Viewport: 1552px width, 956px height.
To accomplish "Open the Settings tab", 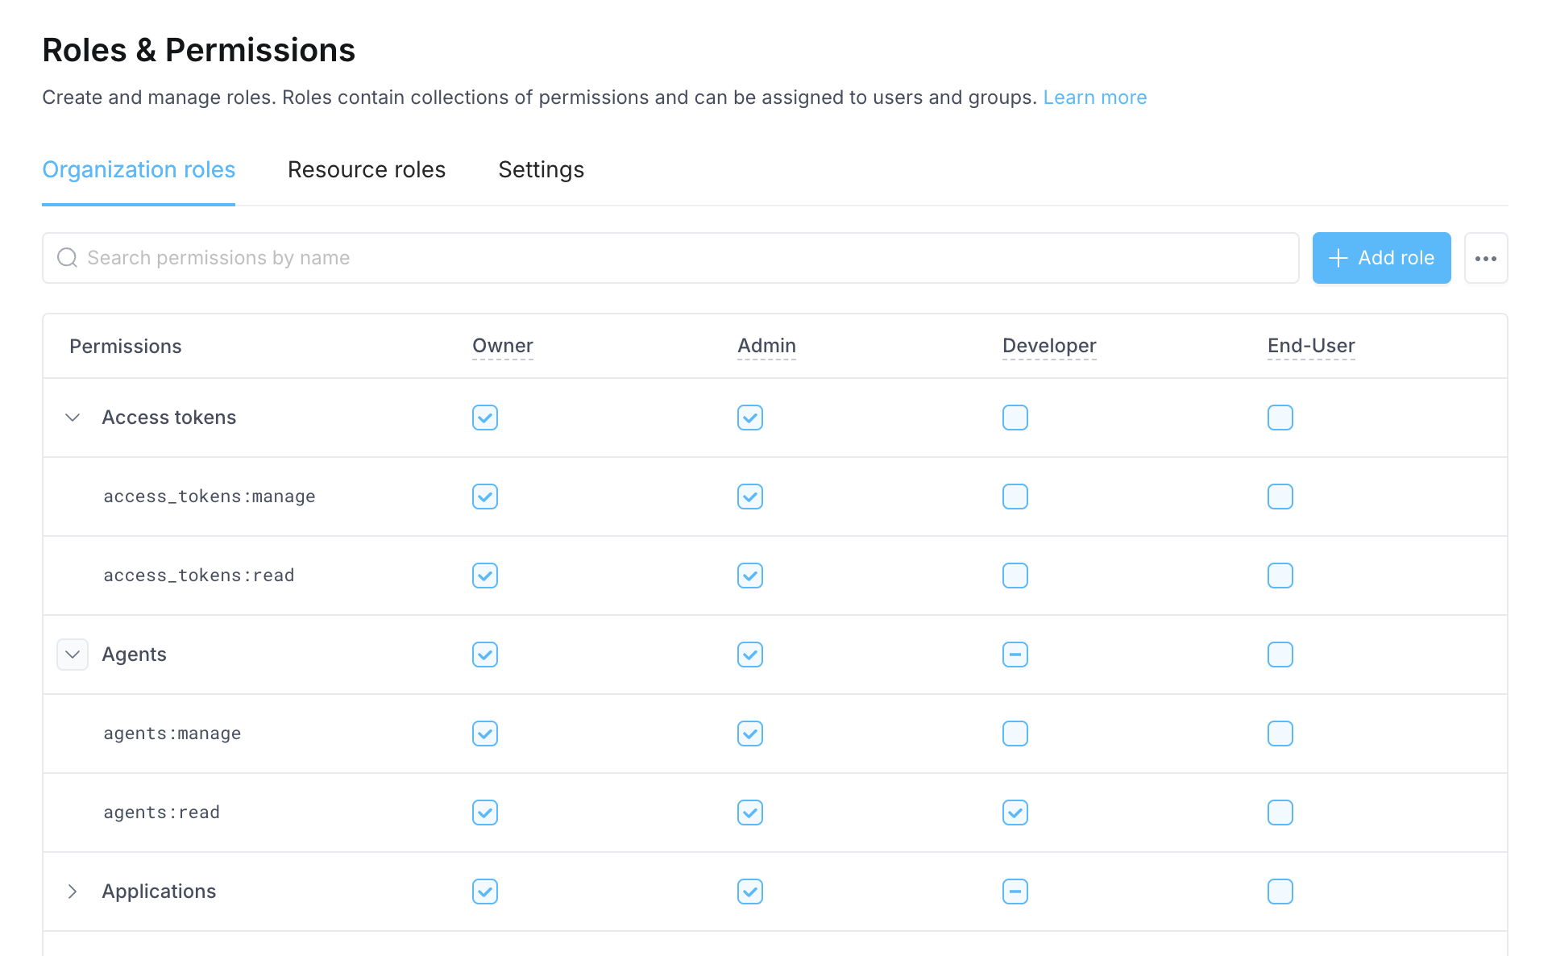I will pos(541,170).
